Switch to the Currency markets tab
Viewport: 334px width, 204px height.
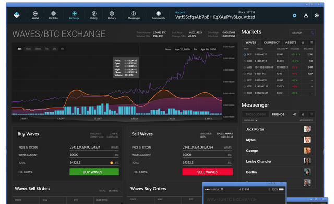pyautogui.click(x=271, y=42)
